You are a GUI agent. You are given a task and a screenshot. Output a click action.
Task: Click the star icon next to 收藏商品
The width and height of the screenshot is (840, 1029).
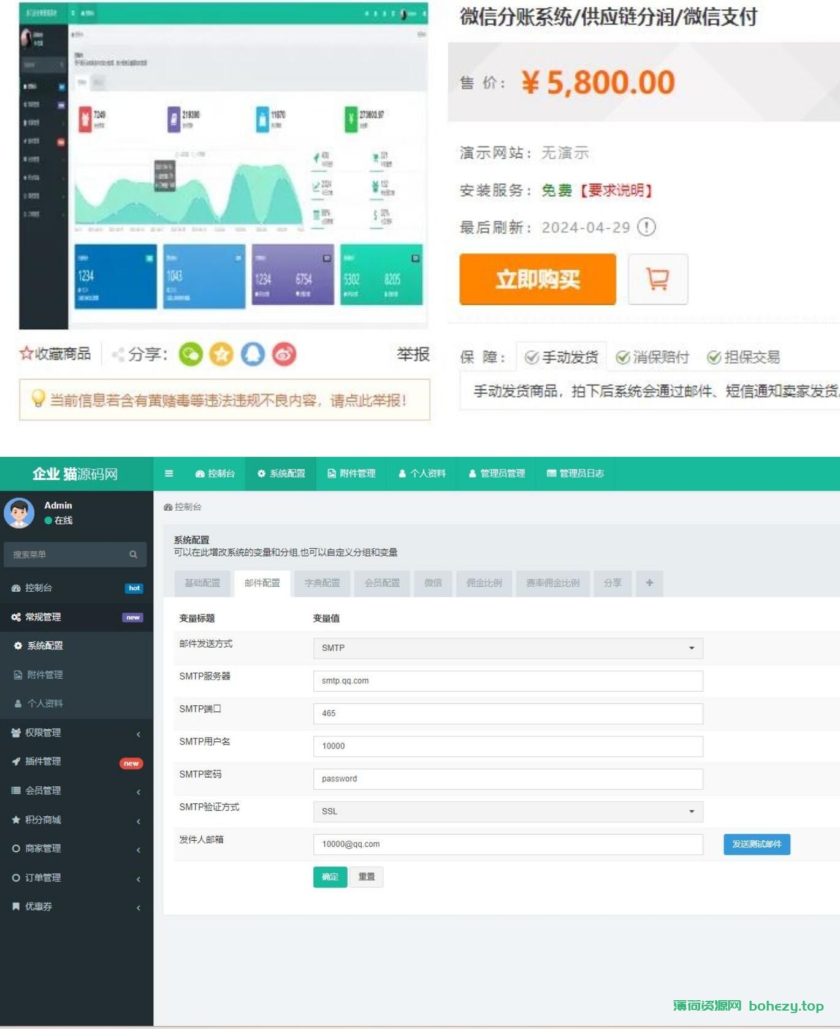click(x=26, y=353)
